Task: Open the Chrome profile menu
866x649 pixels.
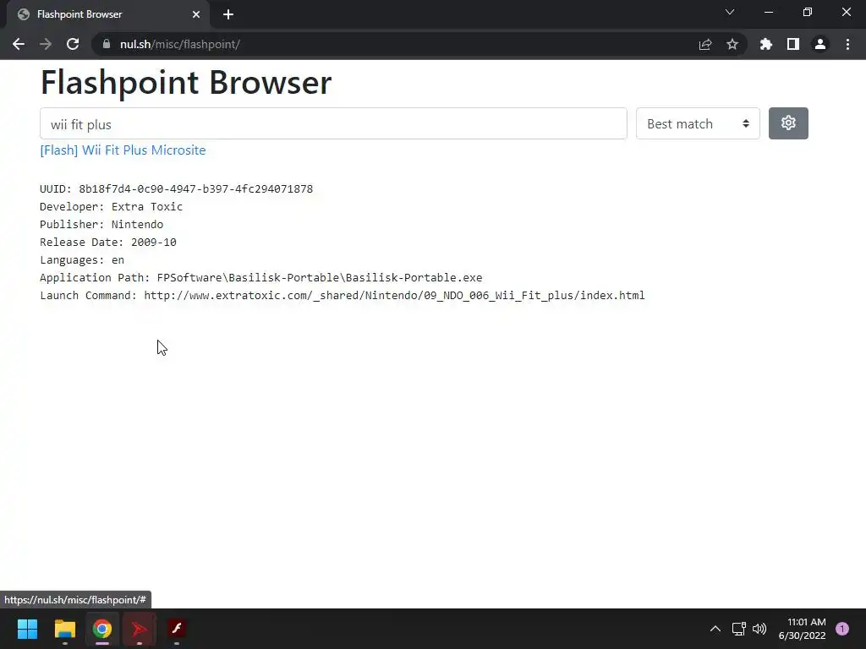Action: coord(819,44)
